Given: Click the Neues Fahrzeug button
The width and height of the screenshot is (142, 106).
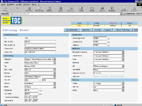Looking at the screenshot, I should point(123,30).
